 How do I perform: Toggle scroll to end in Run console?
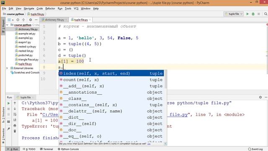[x=15, y=120]
